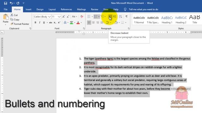Screen dimensions: 202x113
Task: Clear all formatting from selection
Action: [82, 17]
